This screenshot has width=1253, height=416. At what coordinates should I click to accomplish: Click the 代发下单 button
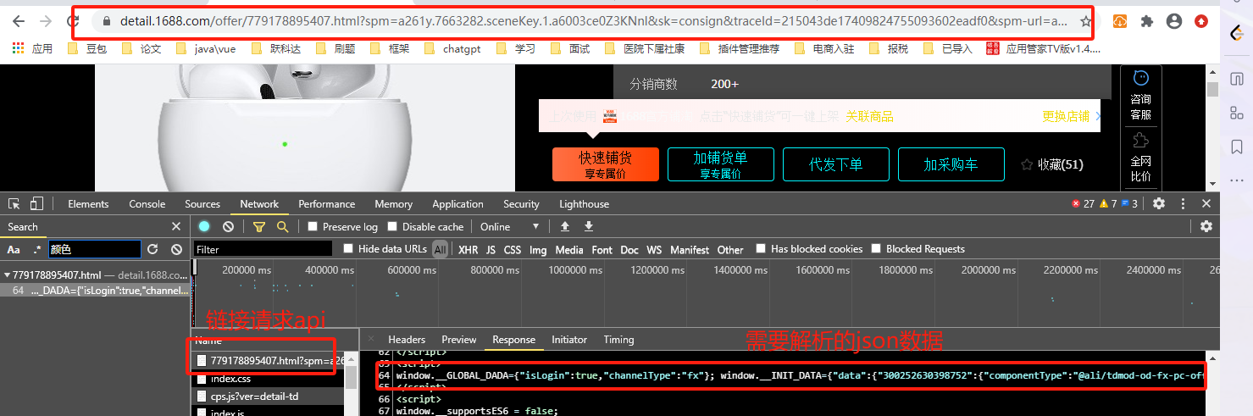(x=835, y=164)
